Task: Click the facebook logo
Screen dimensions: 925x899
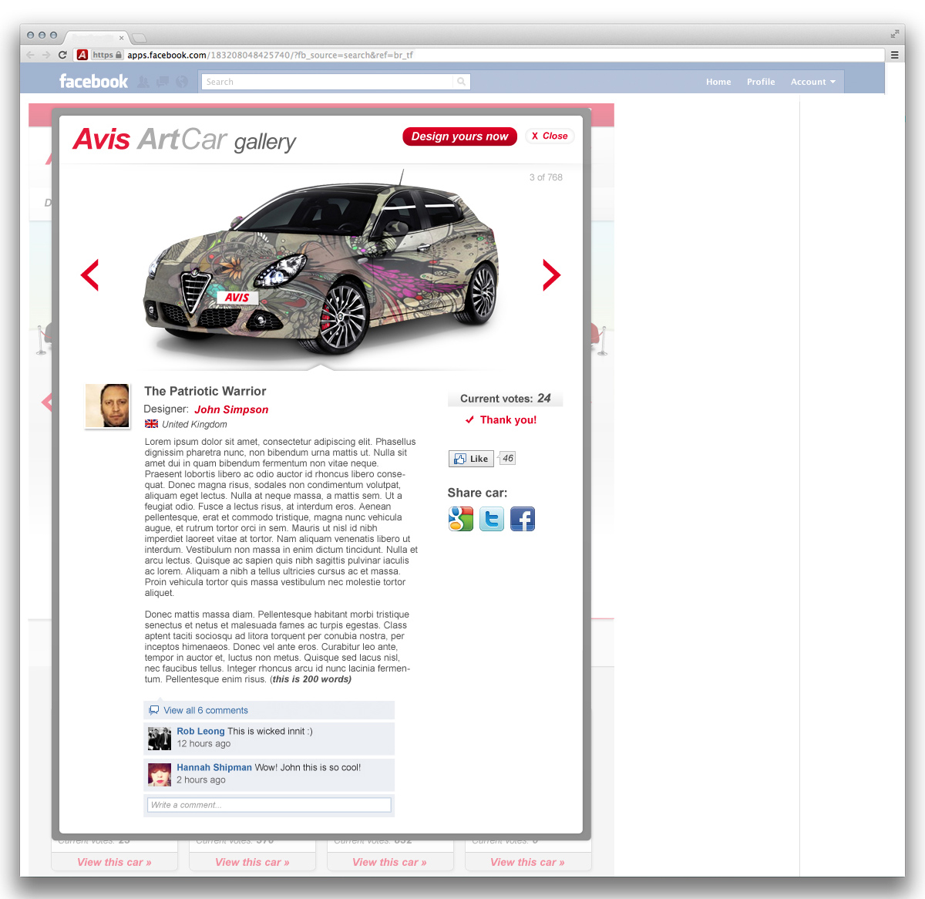Action: (x=93, y=81)
